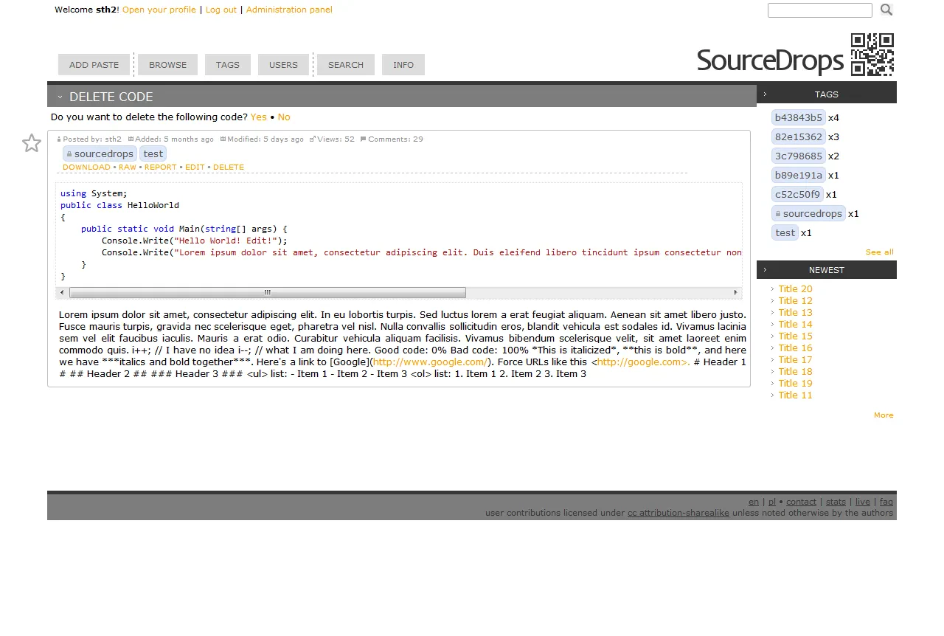Image resolution: width=944 pixels, height=636 pixels.
Task: Open Title 16 in Newest list
Action: pos(795,348)
